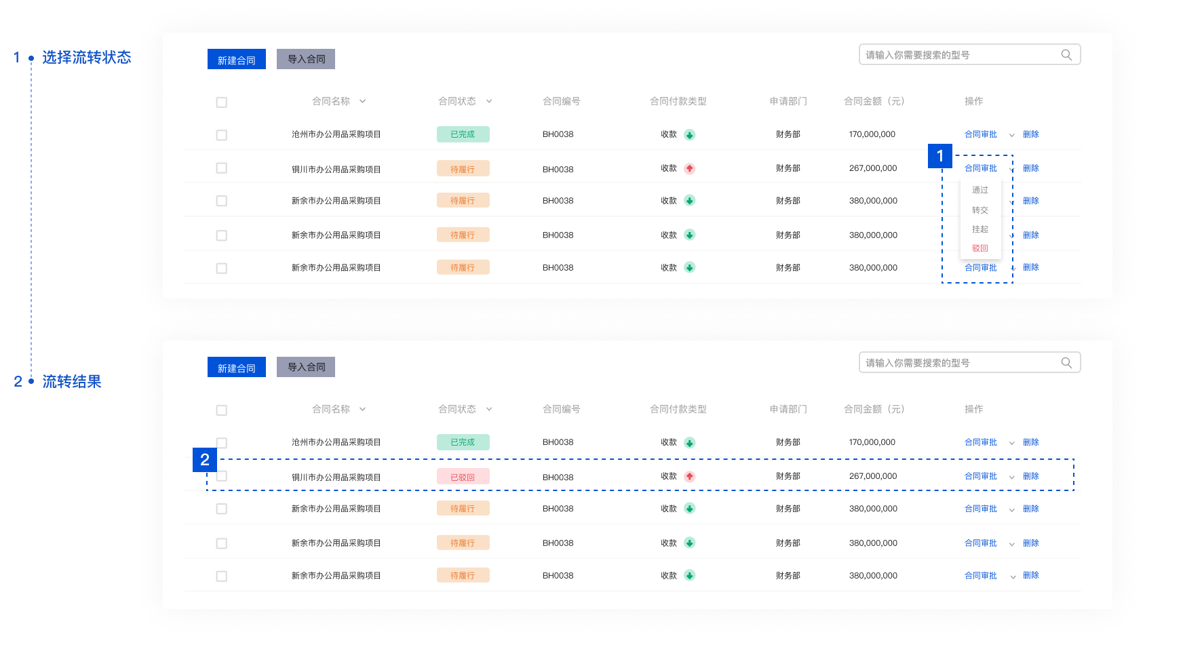Choose 挂起 from the approval menu

point(980,229)
